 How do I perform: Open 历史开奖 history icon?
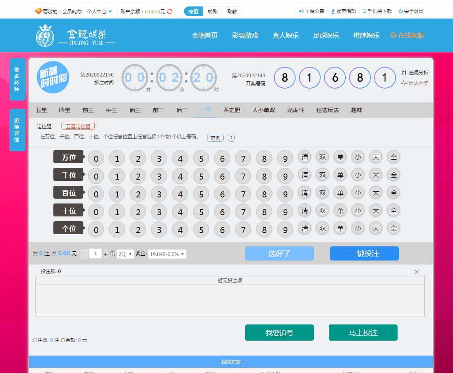[404, 83]
